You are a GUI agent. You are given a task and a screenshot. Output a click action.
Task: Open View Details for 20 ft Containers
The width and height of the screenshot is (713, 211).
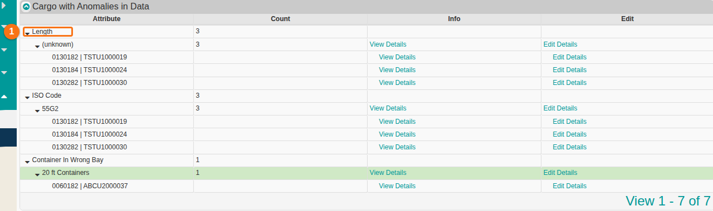[388, 173]
